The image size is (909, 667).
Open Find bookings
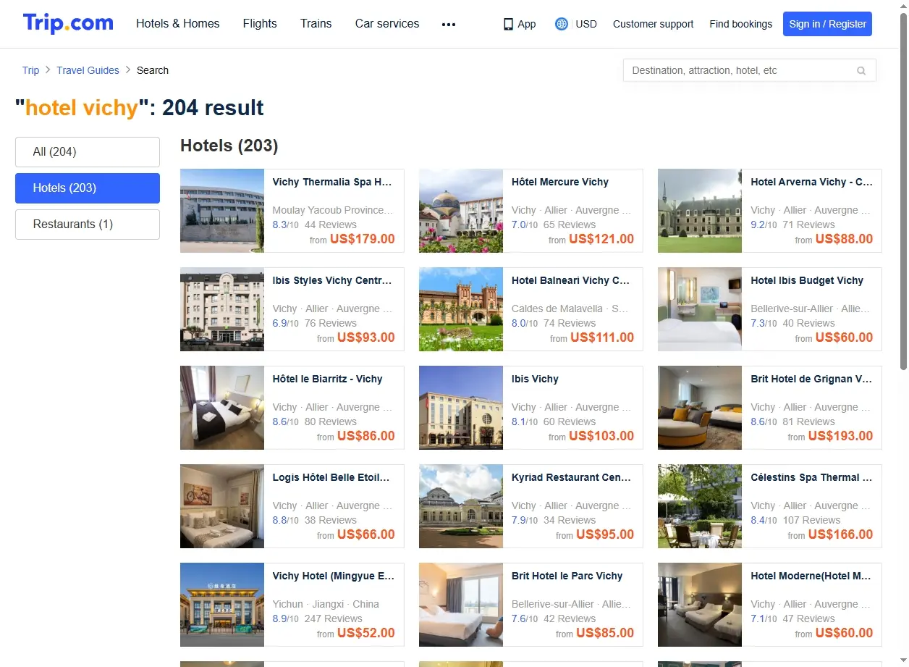point(741,24)
